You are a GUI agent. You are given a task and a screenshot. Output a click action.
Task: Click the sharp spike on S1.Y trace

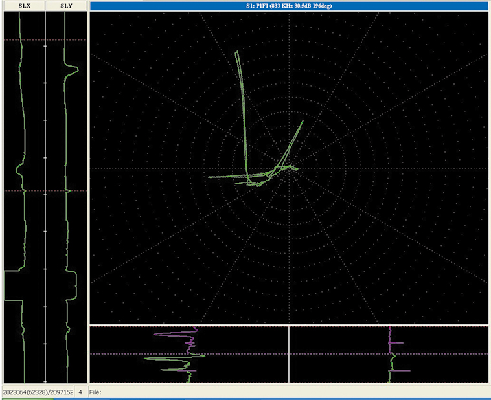74,69
